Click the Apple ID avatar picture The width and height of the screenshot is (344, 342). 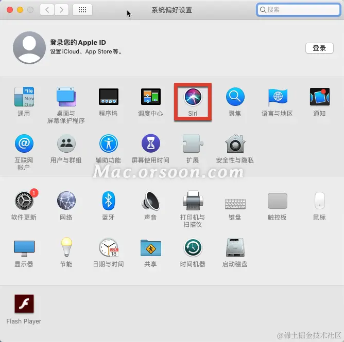pos(29,47)
